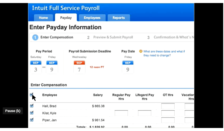Click the 'Lifegard Pay Hrs' column header
224x131 pixels.
[x=144, y=97]
